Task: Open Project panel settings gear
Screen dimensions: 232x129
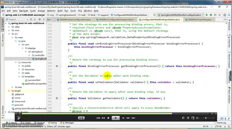Action: (40, 20)
